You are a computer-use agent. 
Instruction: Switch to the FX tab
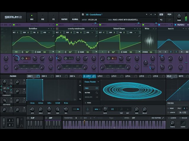(x=53, y=18)
